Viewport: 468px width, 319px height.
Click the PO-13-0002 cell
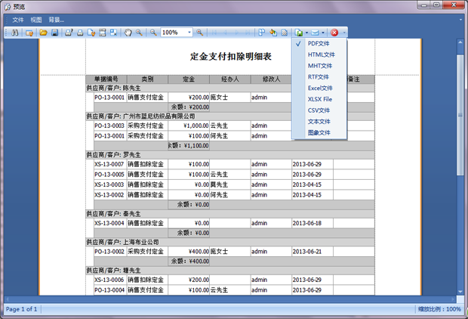point(109,252)
